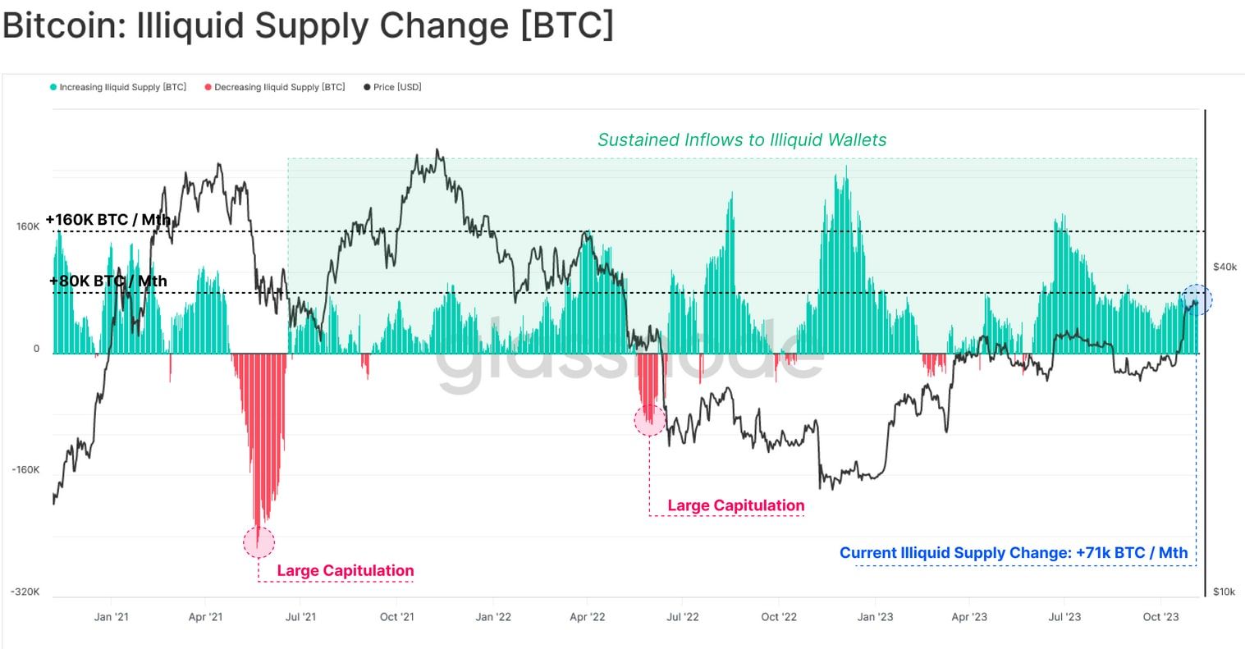Click the red legend dot for Decreasing Supply
Screen dimensions: 1245x649
(208, 87)
